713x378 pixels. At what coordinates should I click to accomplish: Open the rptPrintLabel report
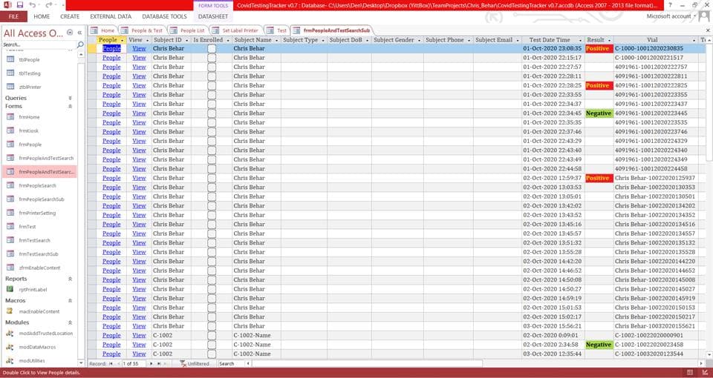point(33,290)
